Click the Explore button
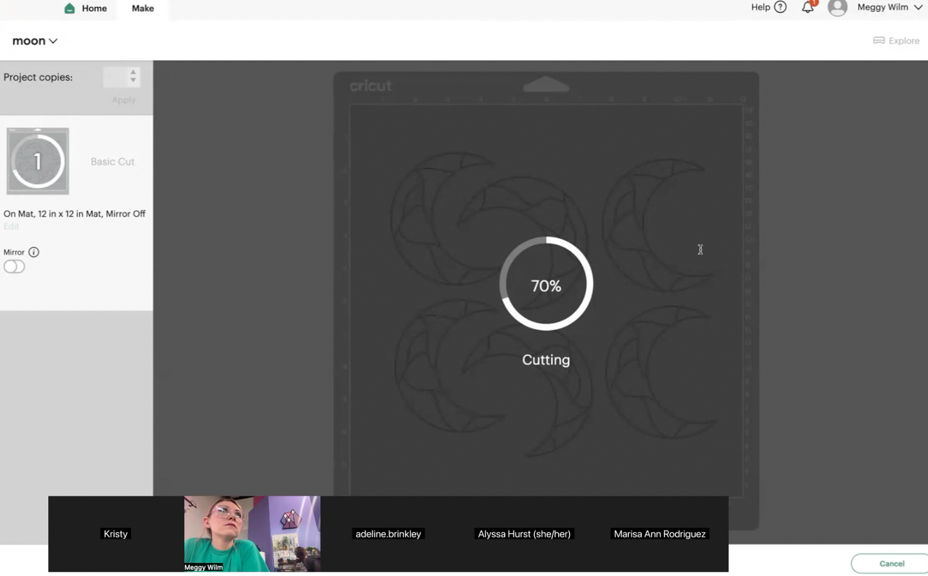The height and width of the screenshot is (576, 928). [897, 41]
